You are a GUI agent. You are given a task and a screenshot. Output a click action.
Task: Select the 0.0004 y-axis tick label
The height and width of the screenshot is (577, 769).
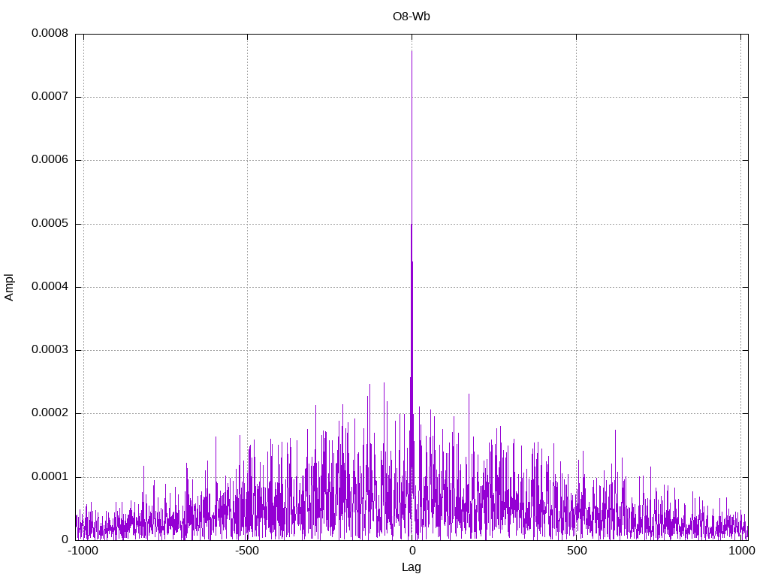click(50, 287)
